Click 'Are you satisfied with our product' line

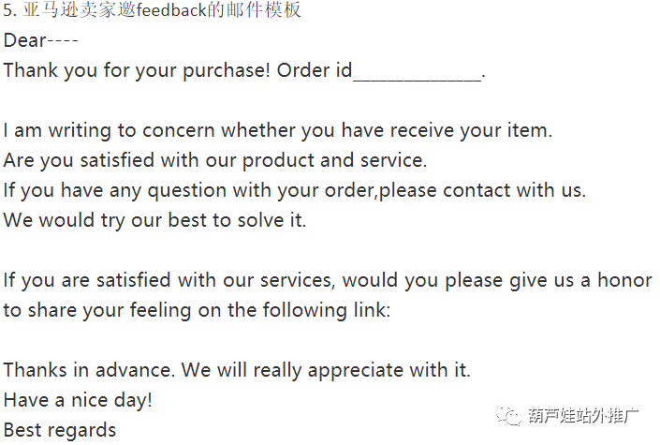pyautogui.click(x=215, y=160)
